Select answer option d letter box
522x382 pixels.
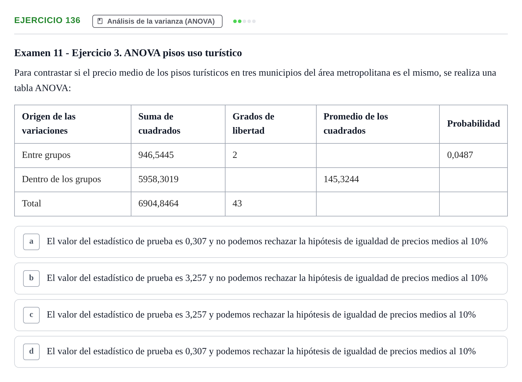(31, 352)
